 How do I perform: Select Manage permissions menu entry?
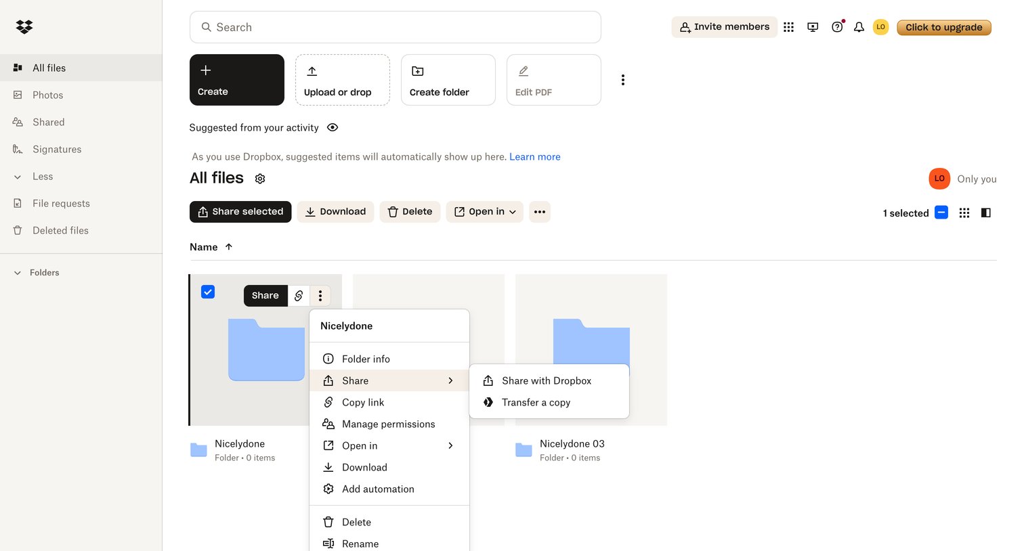[x=389, y=424]
